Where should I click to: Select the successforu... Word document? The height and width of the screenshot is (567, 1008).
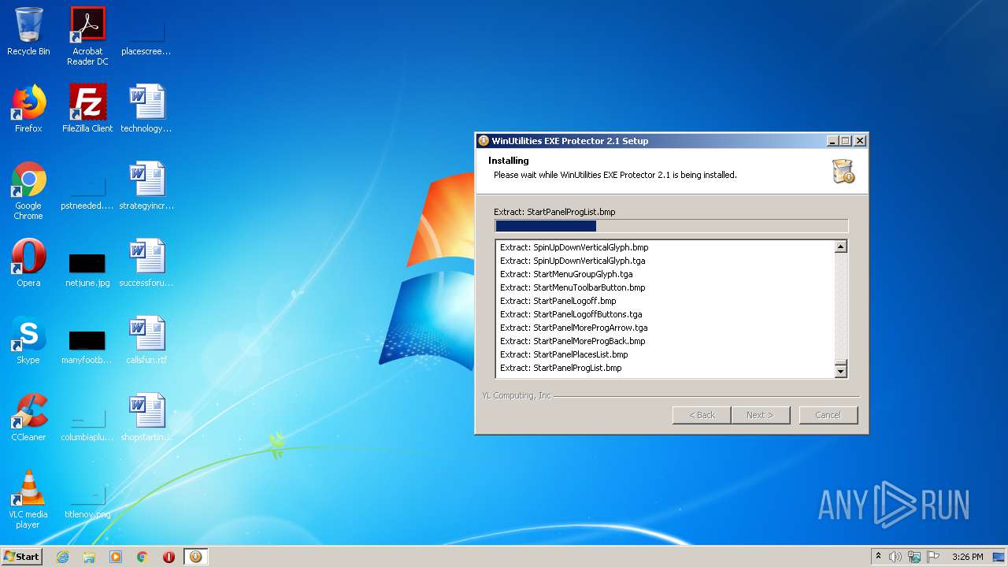tap(146, 263)
